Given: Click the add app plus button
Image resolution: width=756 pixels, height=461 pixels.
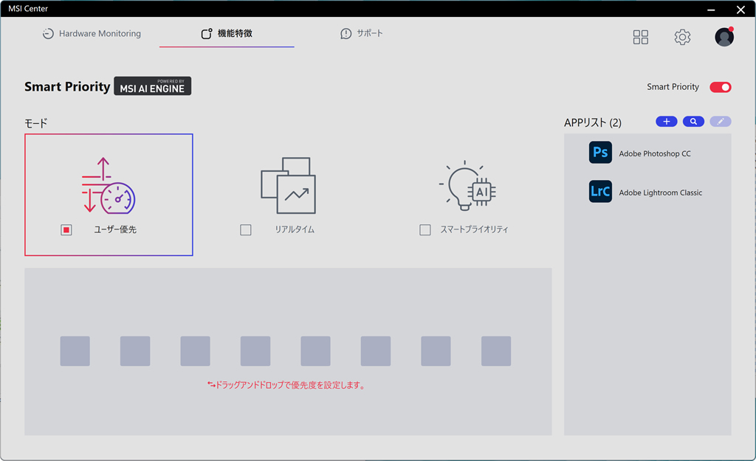Looking at the screenshot, I should (667, 122).
